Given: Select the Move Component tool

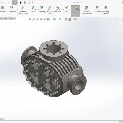Looking at the screenshot, I should point(12,9).
